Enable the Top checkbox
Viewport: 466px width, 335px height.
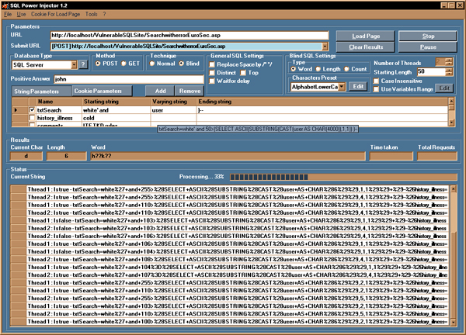pos(243,73)
